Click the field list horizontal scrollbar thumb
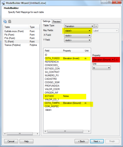Viewport: 123px width, 147px height. [x=65, y=131]
